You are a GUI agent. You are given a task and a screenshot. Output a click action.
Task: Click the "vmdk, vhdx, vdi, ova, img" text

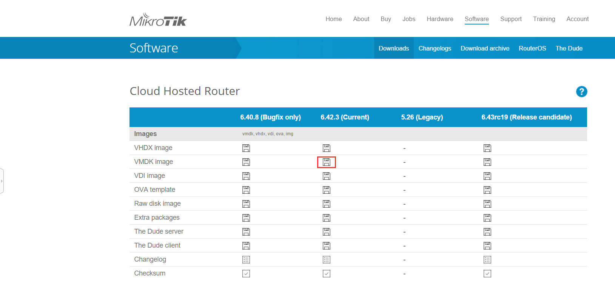click(268, 134)
